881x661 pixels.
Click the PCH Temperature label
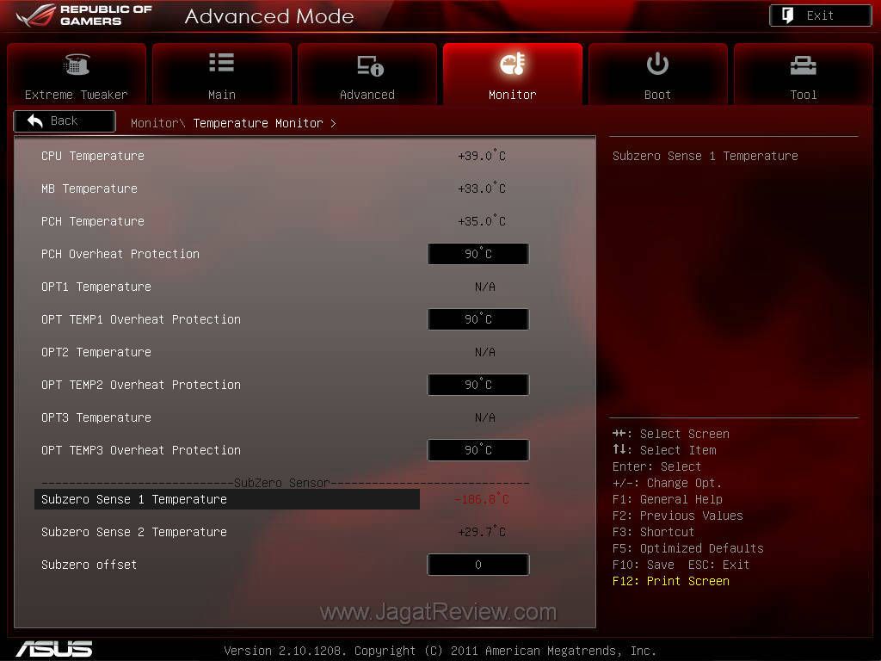coord(93,221)
